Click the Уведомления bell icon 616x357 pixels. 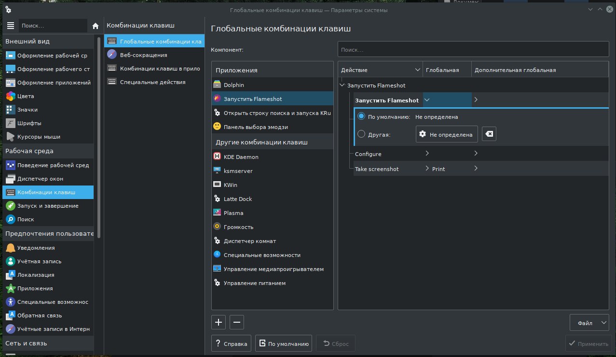(11, 248)
